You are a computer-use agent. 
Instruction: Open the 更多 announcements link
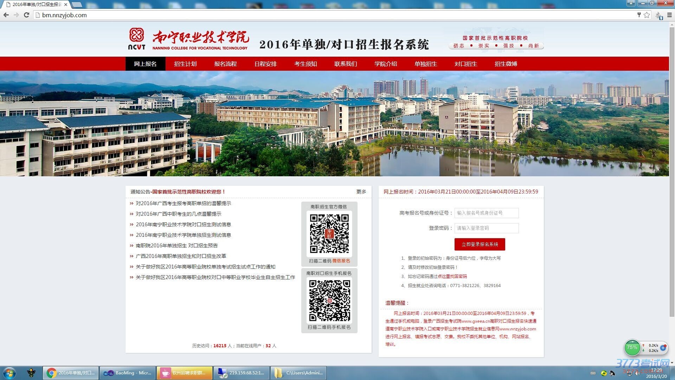(361, 192)
